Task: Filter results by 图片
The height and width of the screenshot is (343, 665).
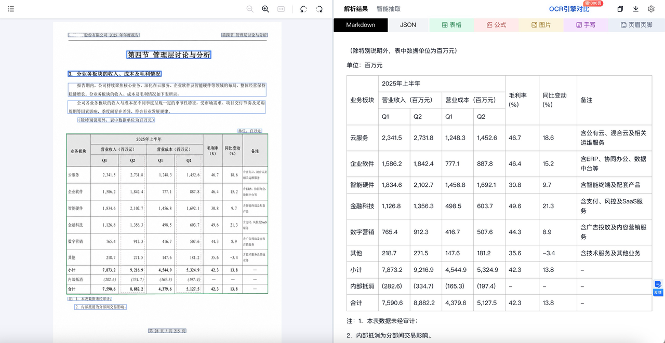Action: 541,25
